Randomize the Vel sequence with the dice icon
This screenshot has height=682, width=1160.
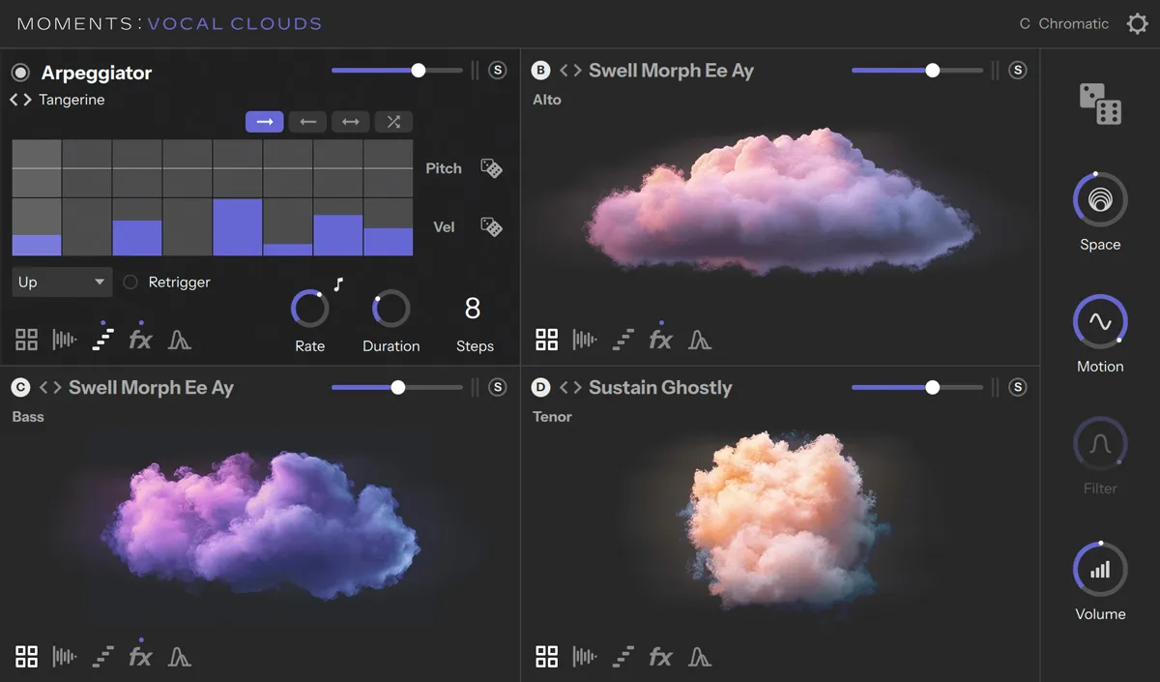tap(491, 227)
